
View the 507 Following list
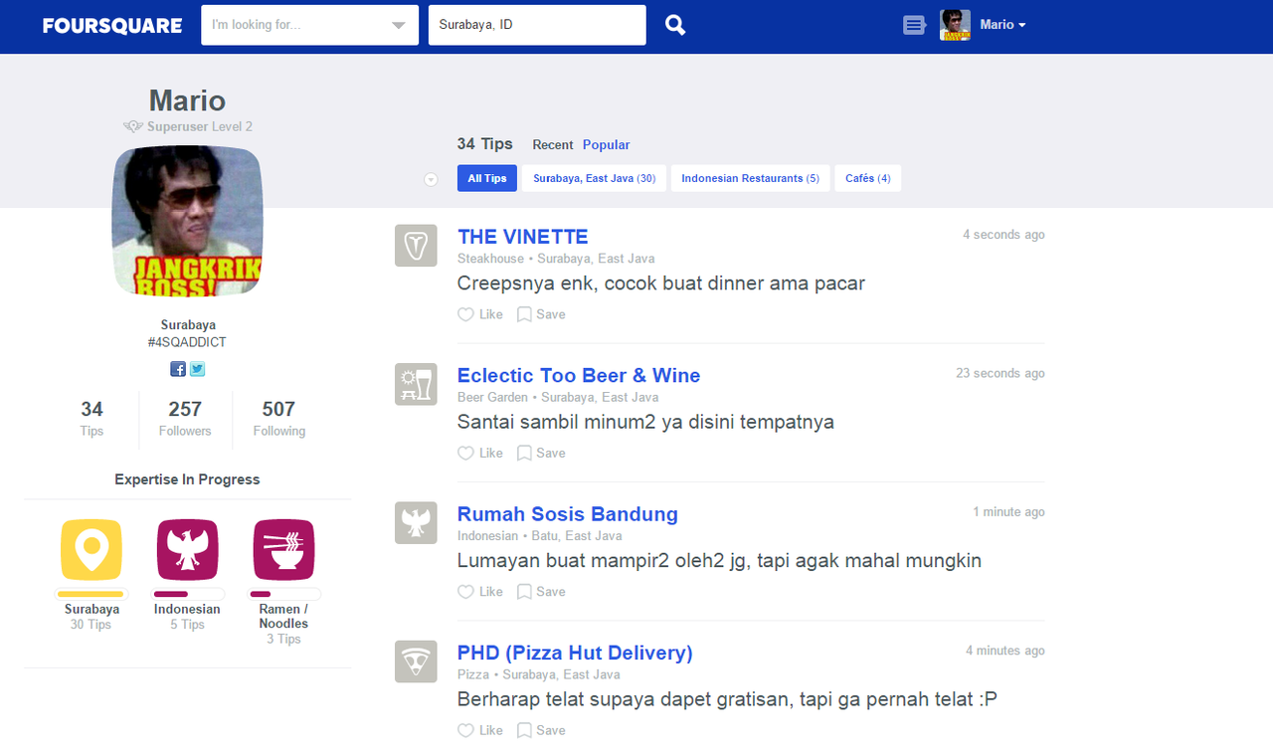tap(278, 418)
